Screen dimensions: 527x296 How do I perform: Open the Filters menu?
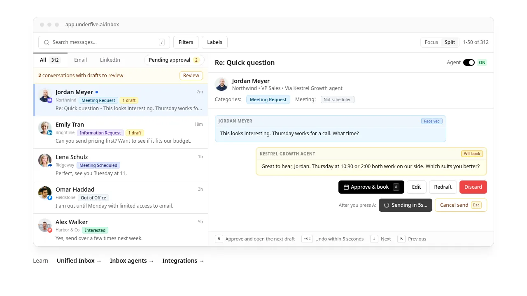[186, 42]
